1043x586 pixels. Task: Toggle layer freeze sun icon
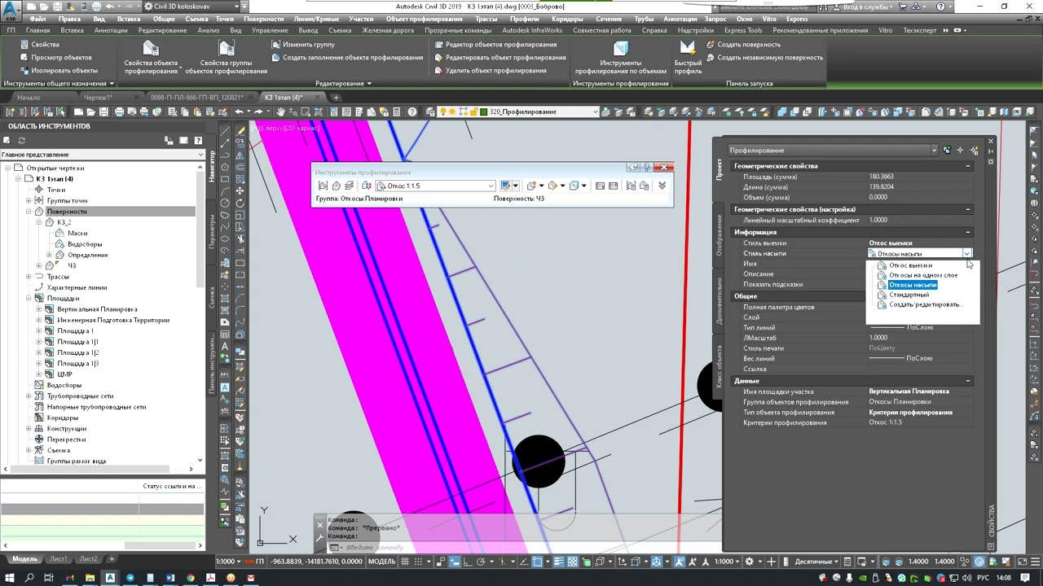pyautogui.click(x=453, y=112)
